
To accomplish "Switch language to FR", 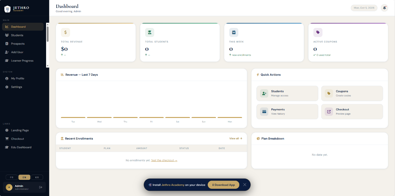I will point(12,177).
